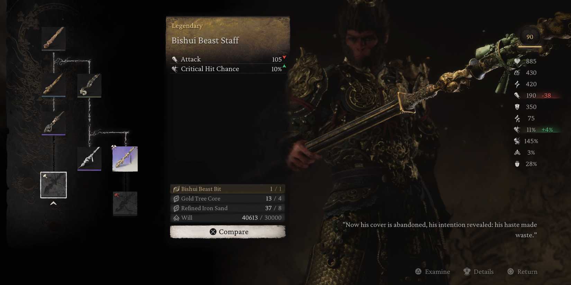Select the bottom-right locked weapon slot
The image size is (571, 285).
point(125,203)
